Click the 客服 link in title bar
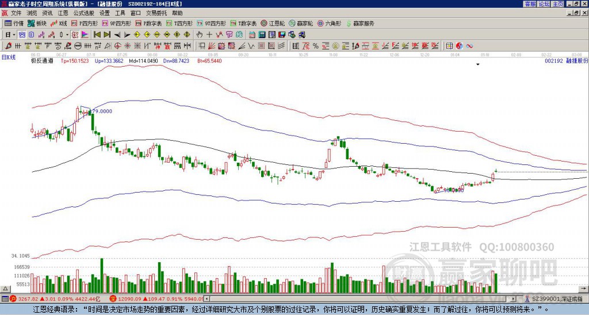This screenshot has height=315, width=589. pyautogui.click(x=530, y=4)
